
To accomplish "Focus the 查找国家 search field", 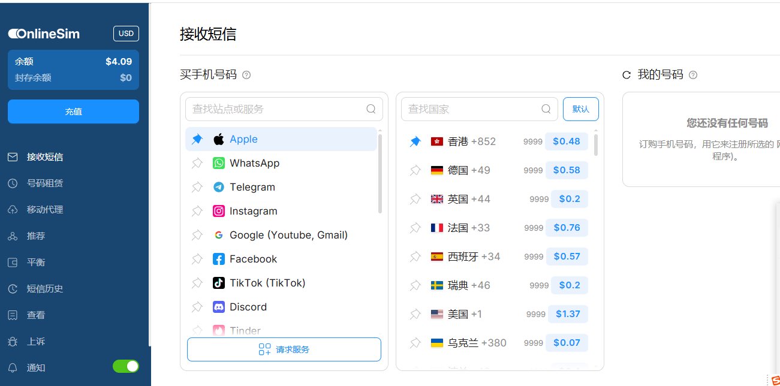I will pyautogui.click(x=480, y=109).
